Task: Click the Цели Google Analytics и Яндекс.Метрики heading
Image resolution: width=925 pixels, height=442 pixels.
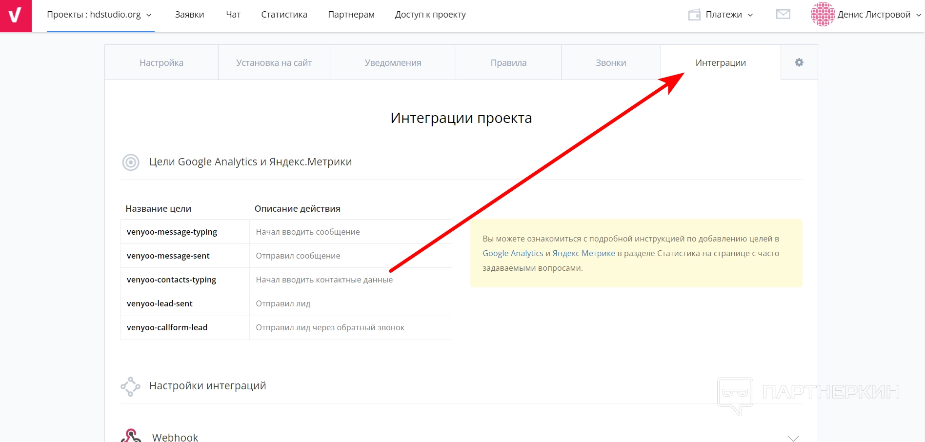Action: [250, 162]
